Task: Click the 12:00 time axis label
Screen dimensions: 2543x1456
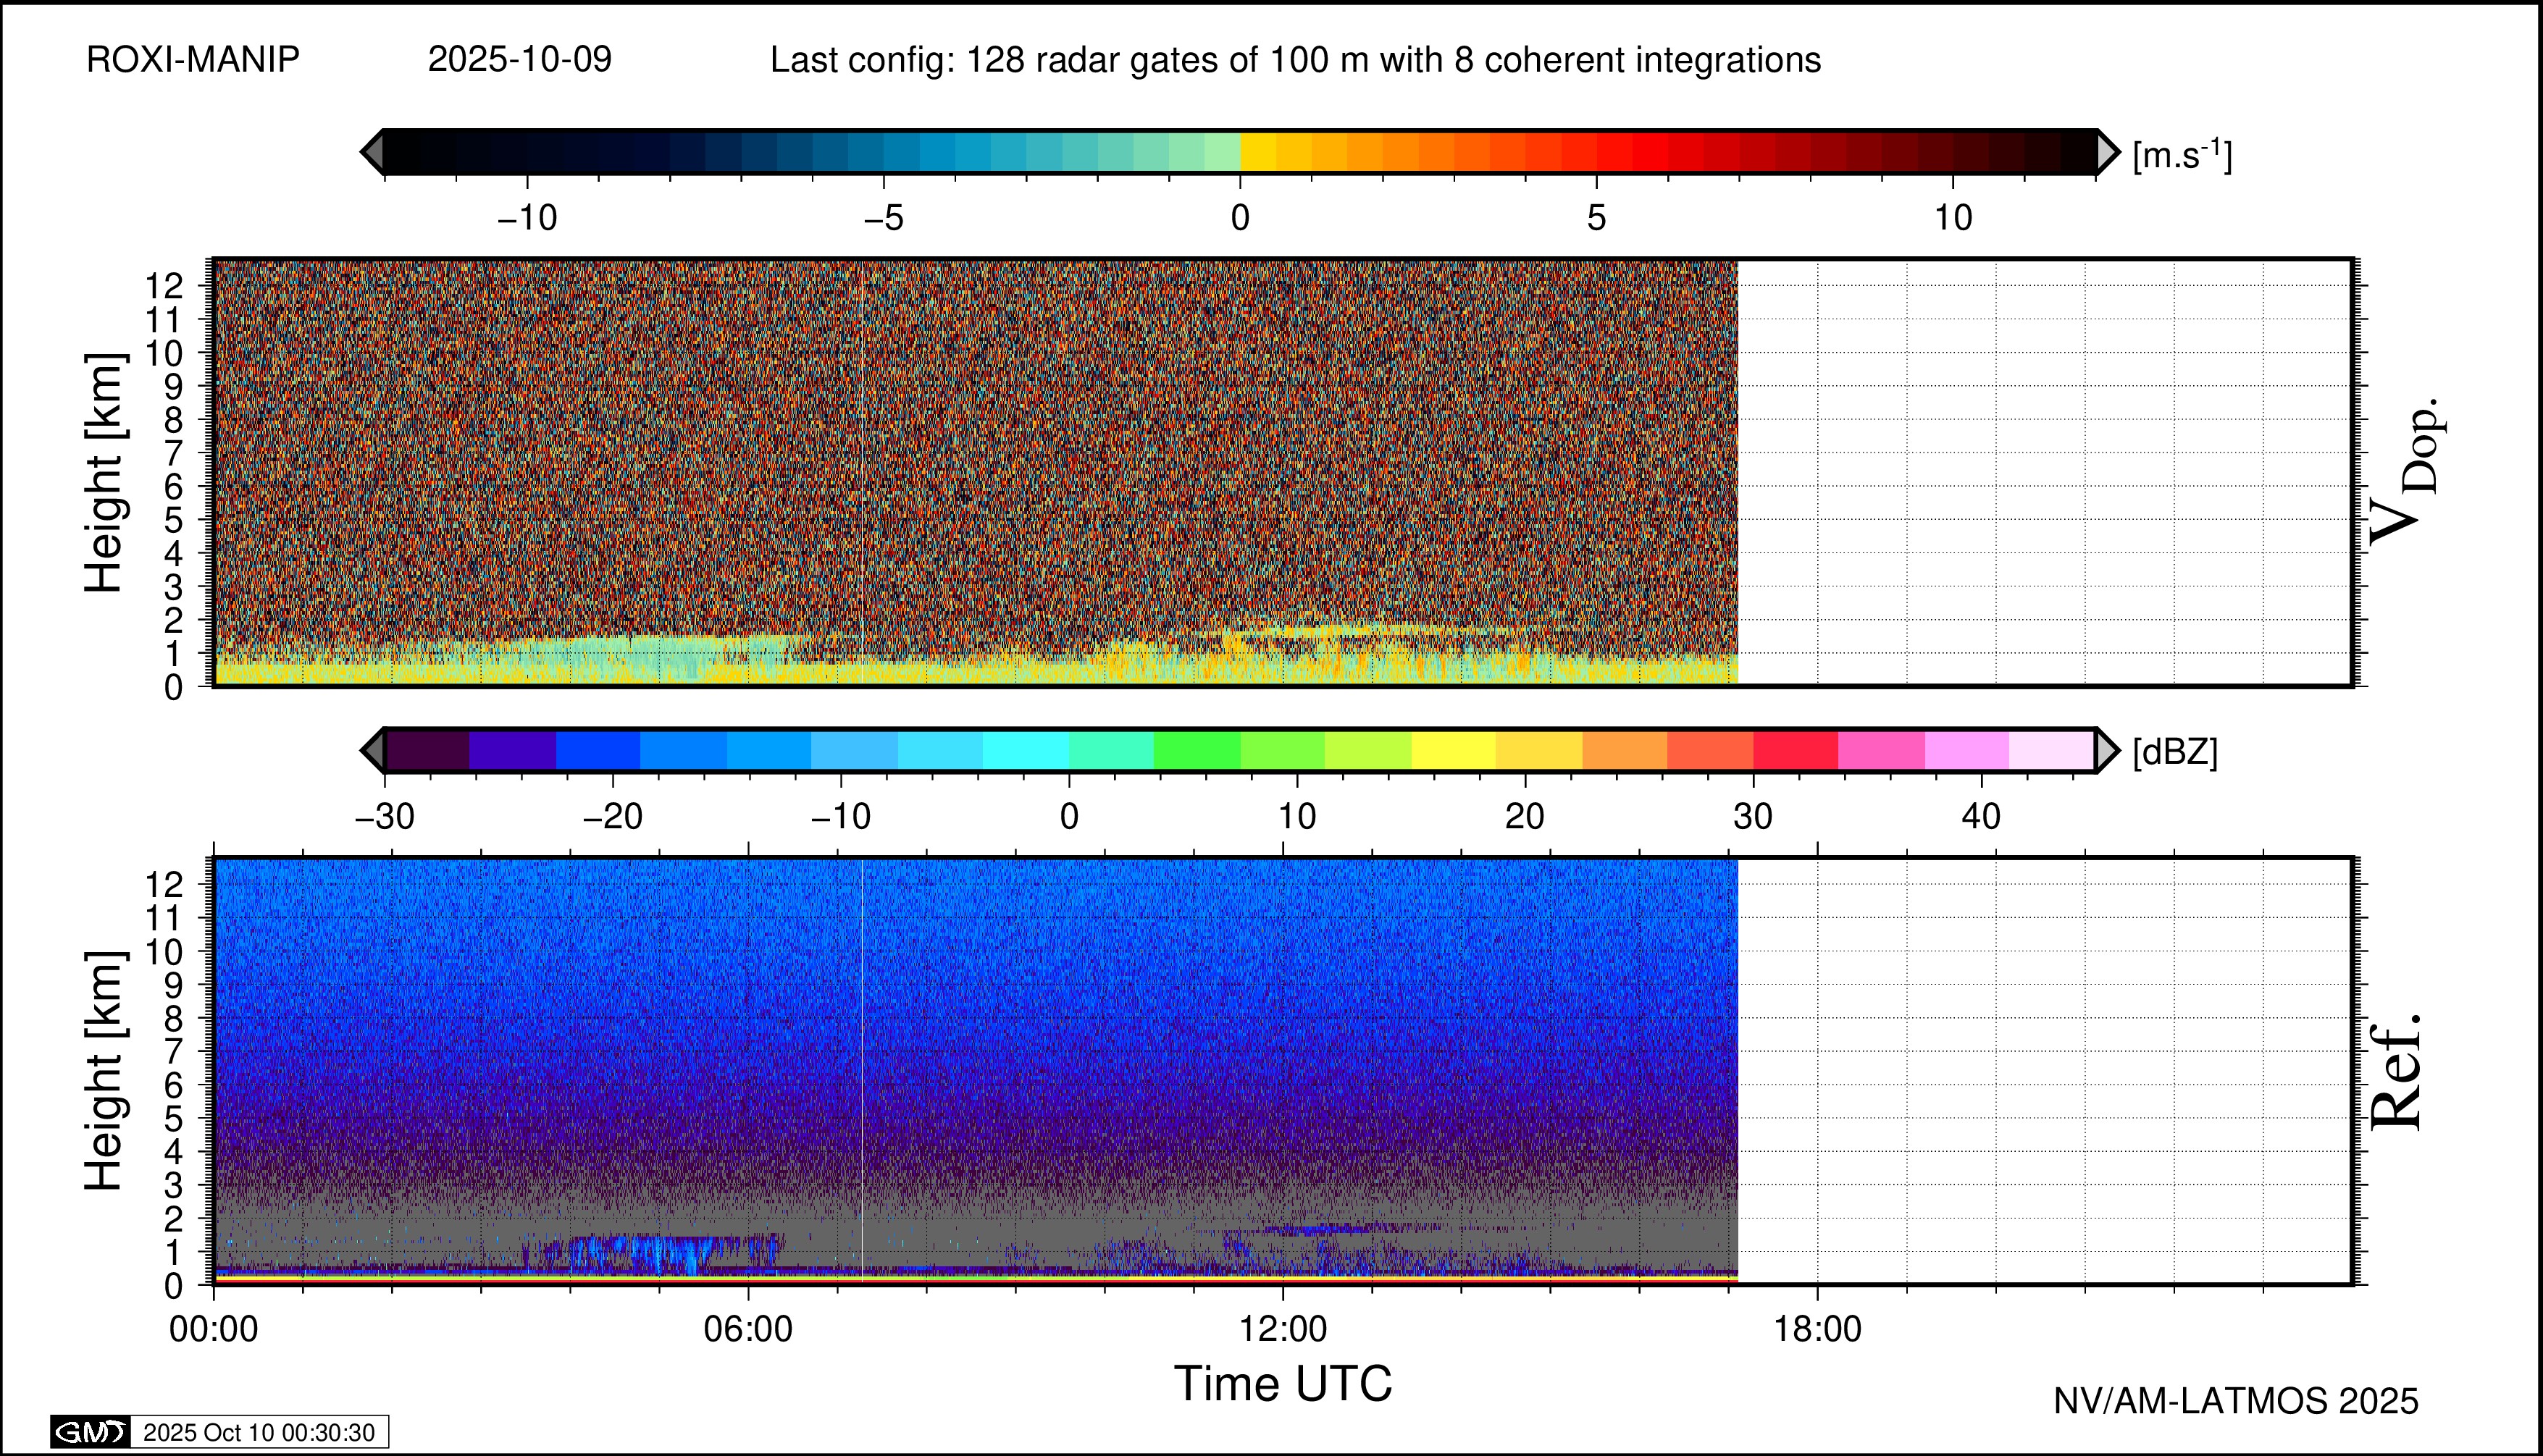Action: (1283, 1329)
